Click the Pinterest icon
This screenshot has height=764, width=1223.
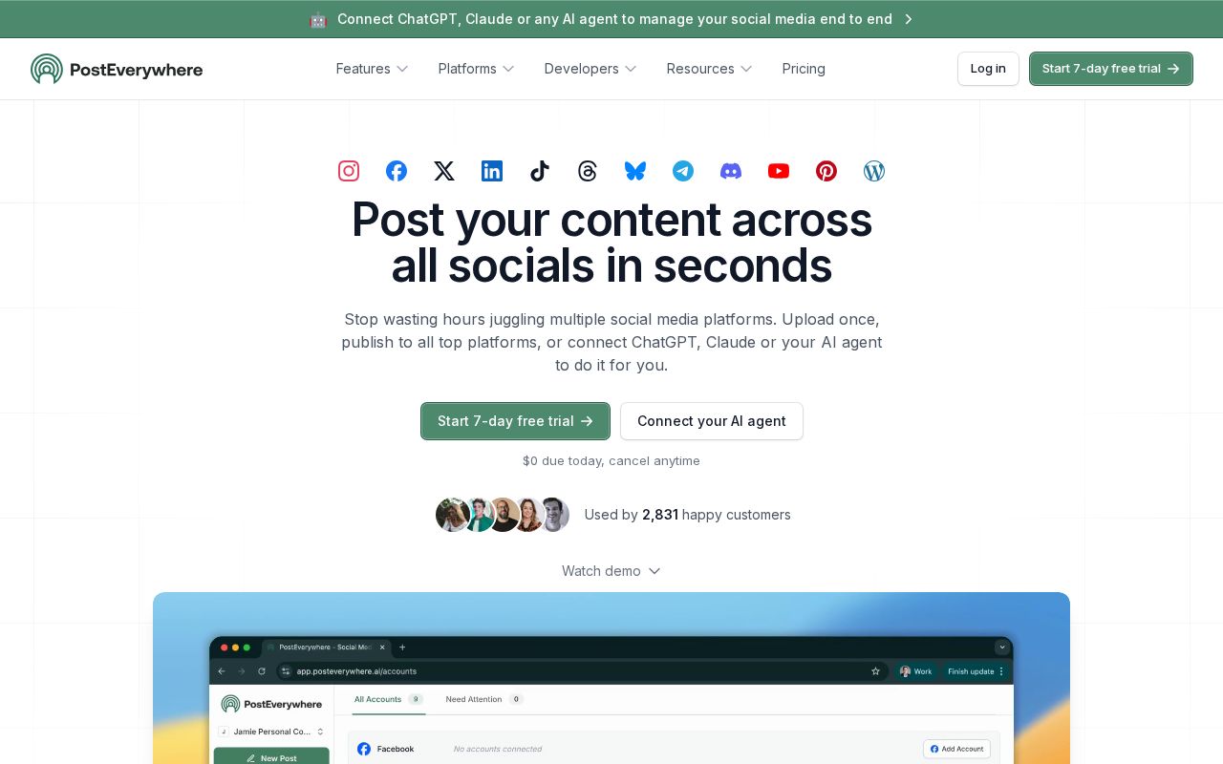click(826, 171)
